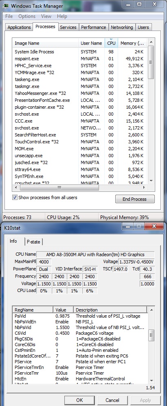
Task: Sort K10stat registers by RegName column
Action: [x=33, y=310]
